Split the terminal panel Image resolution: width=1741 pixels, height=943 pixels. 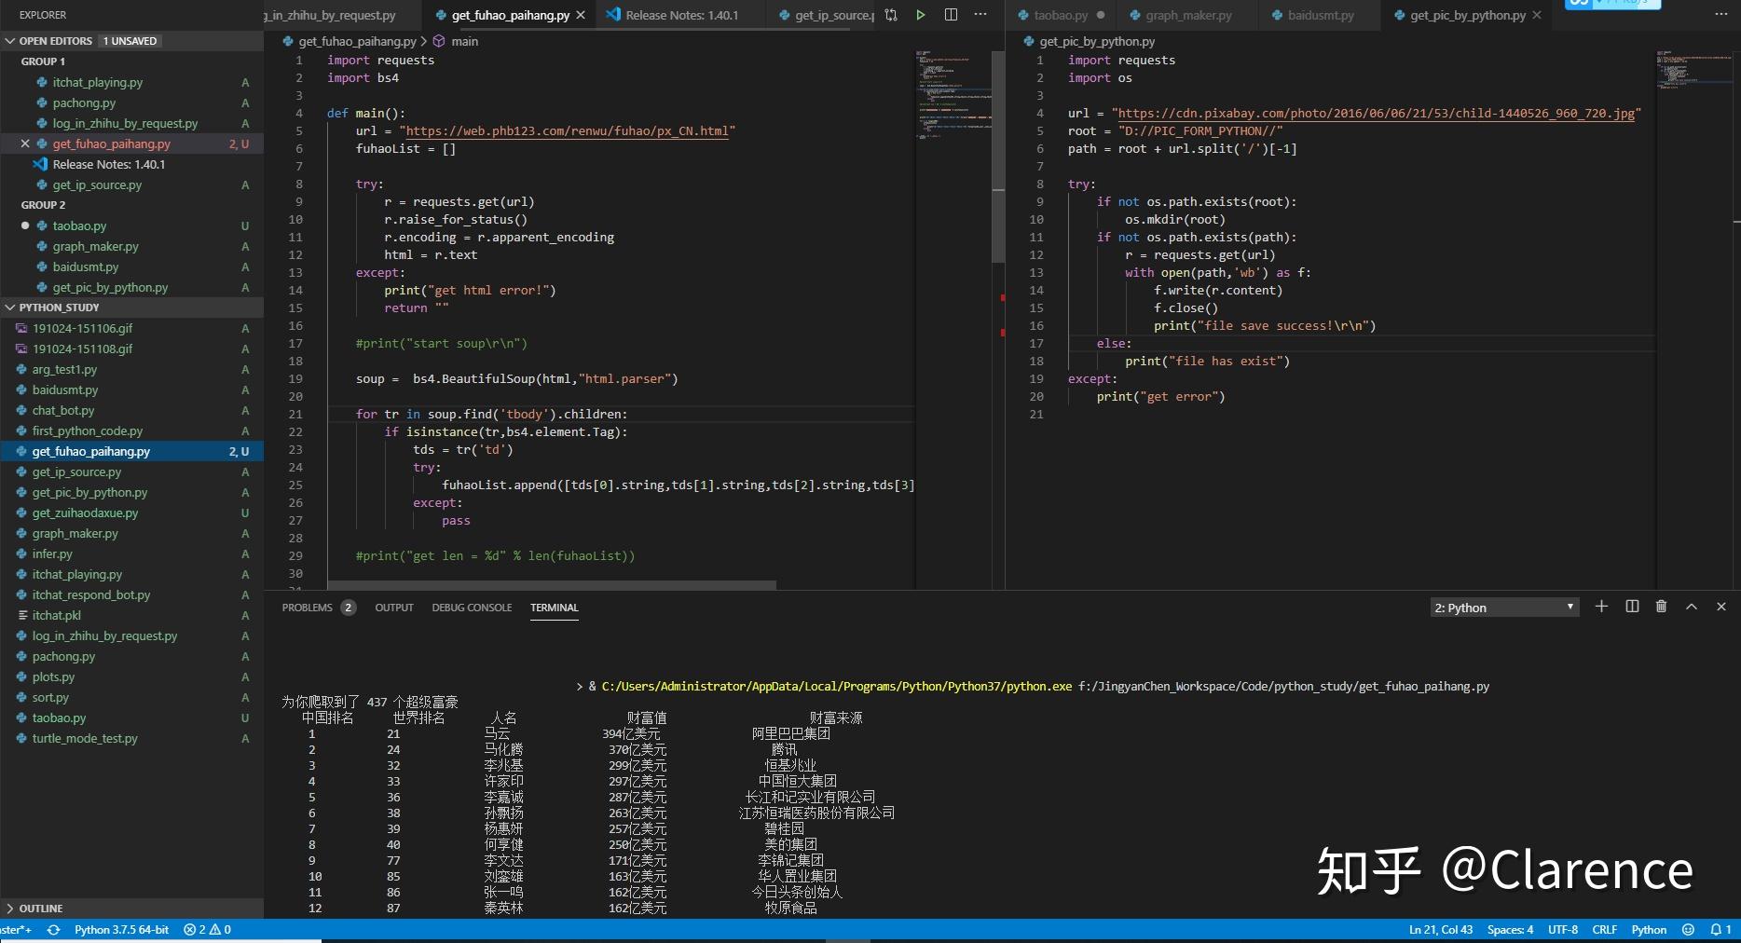[1632, 607]
